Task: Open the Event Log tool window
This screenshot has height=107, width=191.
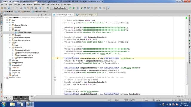Action: click(181, 97)
